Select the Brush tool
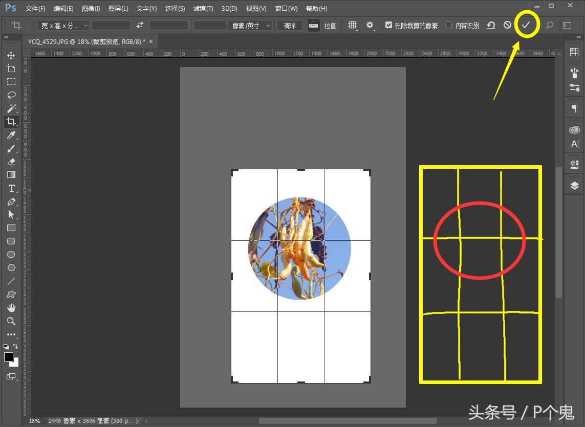Screen dimensions: 585x427 (11, 149)
